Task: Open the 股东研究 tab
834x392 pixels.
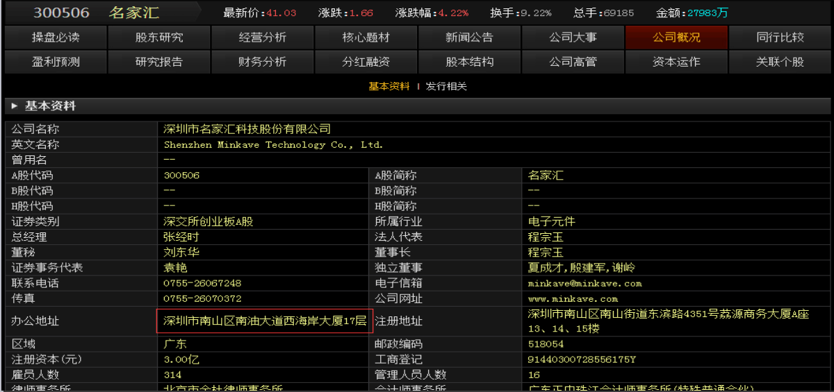Action: [x=159, y=37]
